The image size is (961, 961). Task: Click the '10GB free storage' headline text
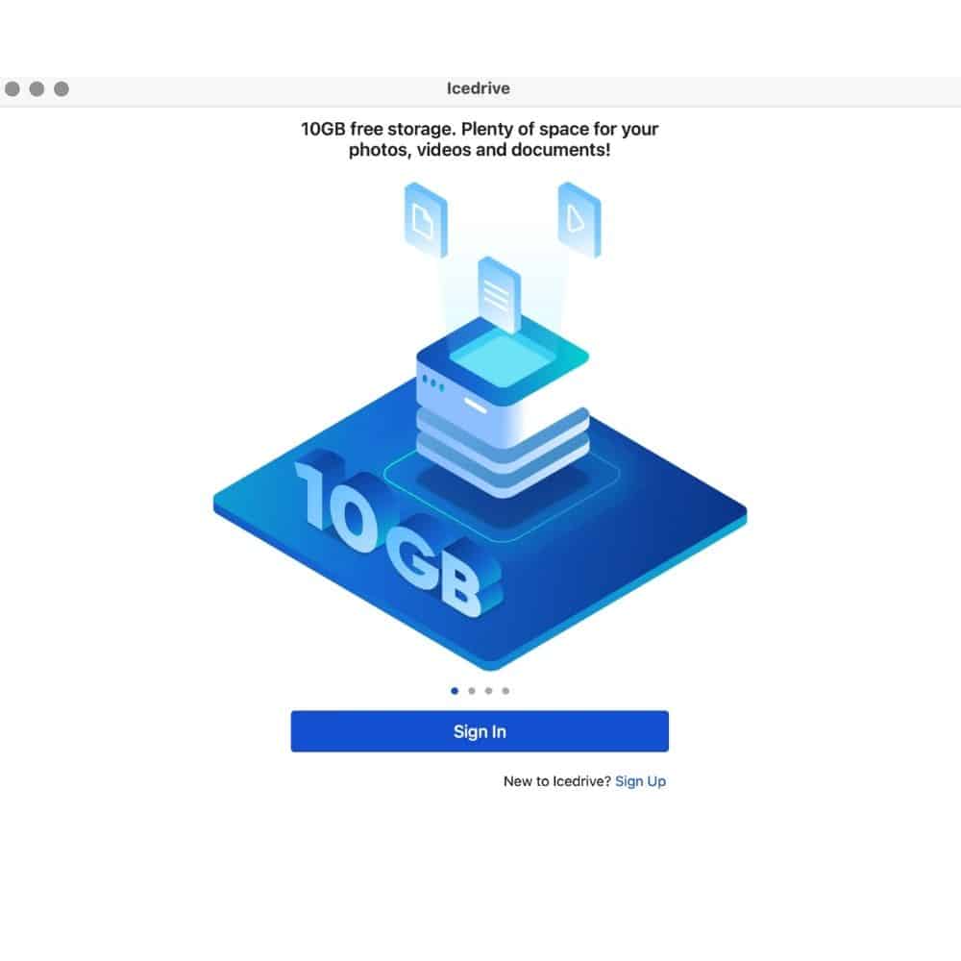480,139
